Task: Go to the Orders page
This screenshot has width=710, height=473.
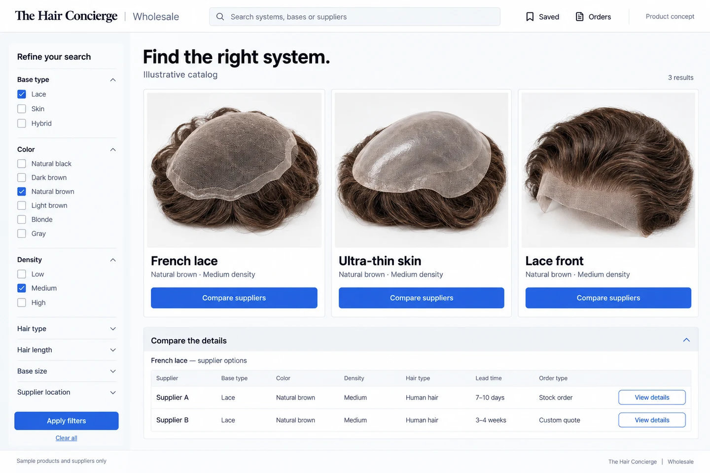Action: coord(593,17)
